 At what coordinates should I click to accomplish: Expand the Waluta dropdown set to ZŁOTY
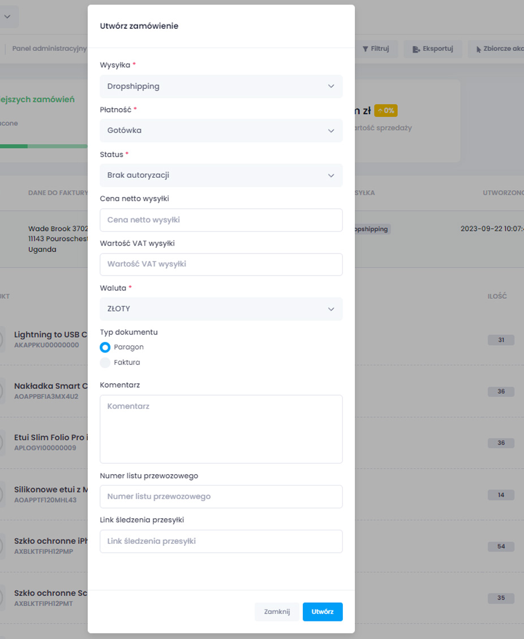pyautogui.click(x=221, y=309)
